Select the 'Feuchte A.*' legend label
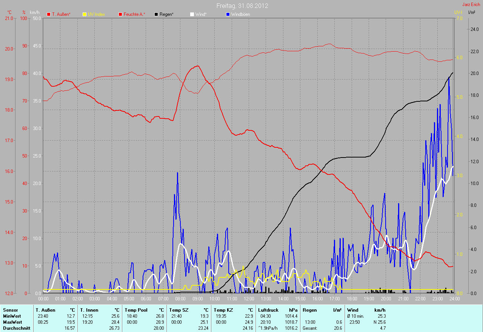Image resolution: width=483 pixels, height=332 pixels. (x=134, y=14)
